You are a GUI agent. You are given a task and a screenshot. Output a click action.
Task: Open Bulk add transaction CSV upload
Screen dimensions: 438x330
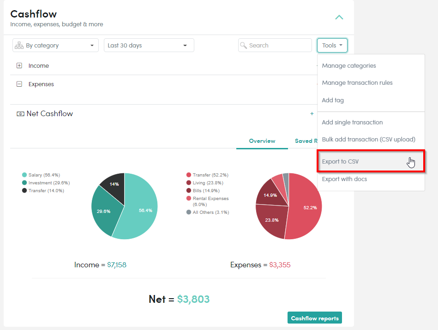tap(368, 140)
